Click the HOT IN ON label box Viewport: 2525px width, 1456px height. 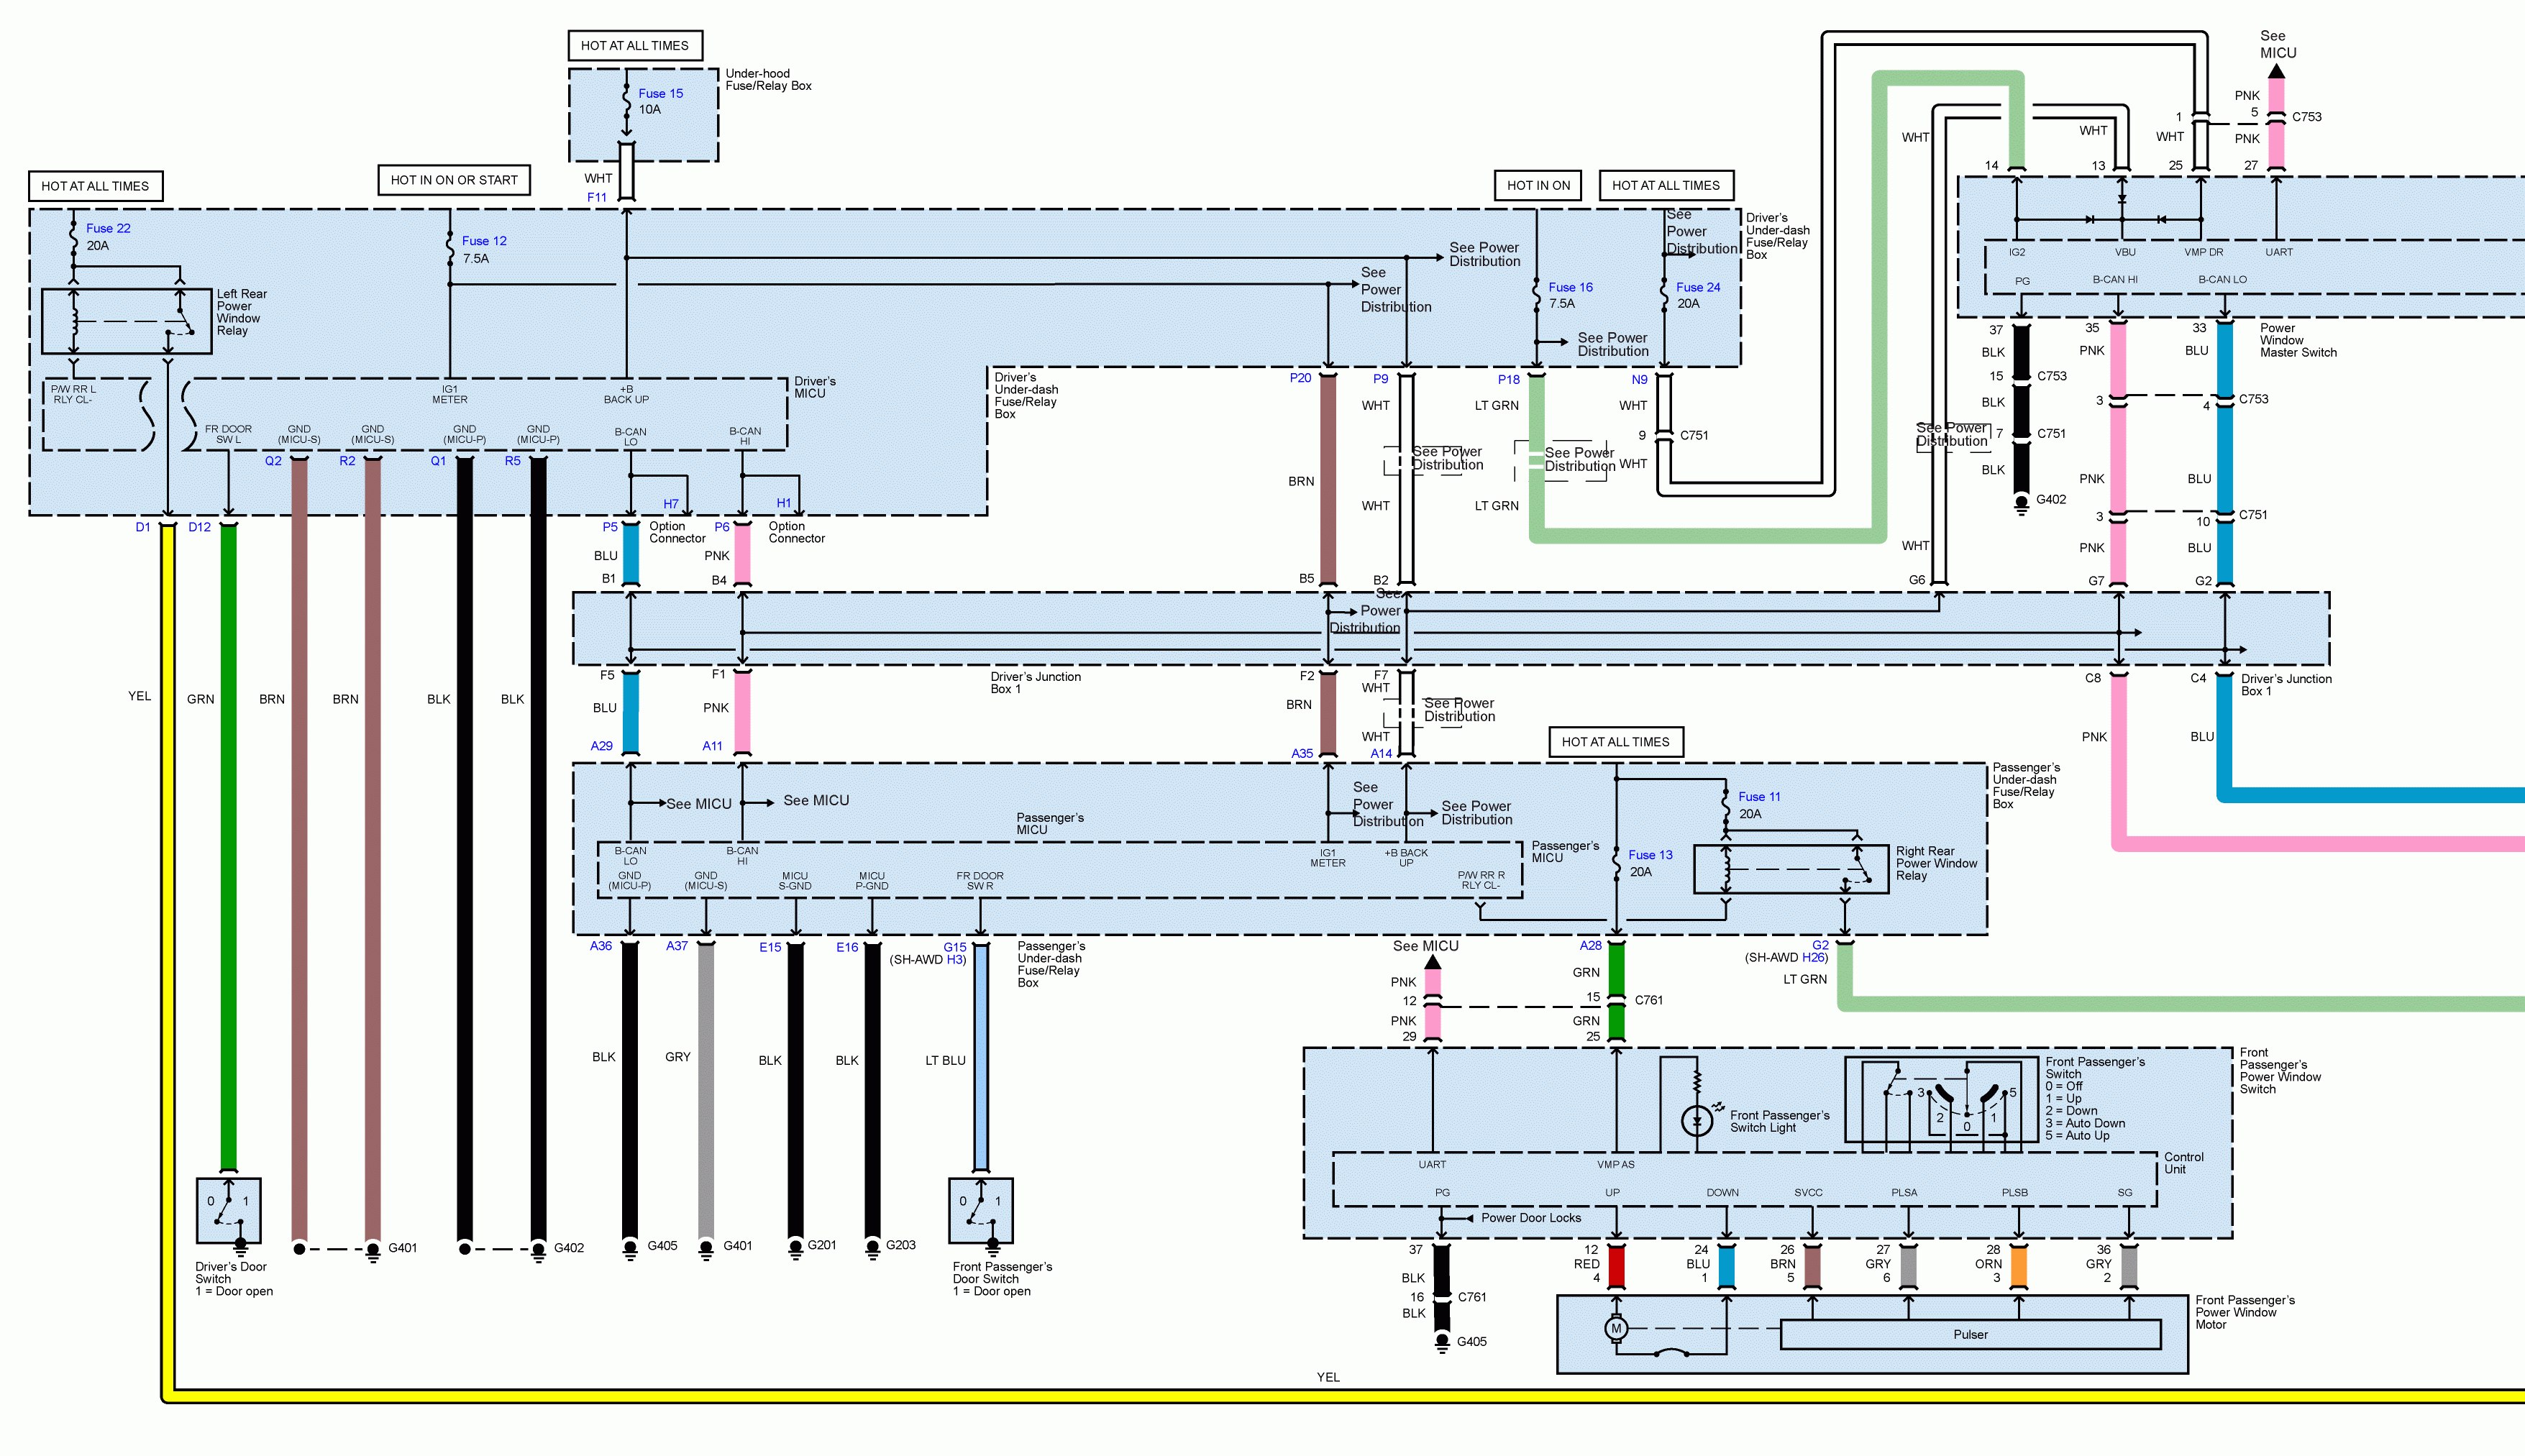coord(1538,185)
